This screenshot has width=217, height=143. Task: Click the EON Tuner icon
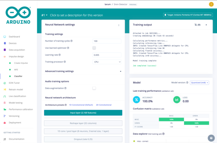point(5,83)
